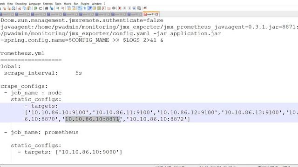Click 'static_configs:' under prometheus job
This screenshot has height=167, width=298.
pos(36,145)
